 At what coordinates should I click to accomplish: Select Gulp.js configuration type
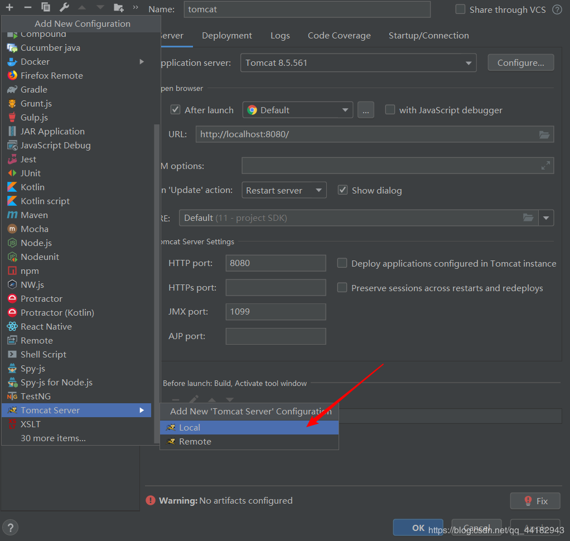pyautogui.click(x=76, y=118)
